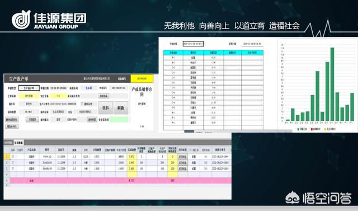Tick the checkbox in detail table row 2

(13, 163)
